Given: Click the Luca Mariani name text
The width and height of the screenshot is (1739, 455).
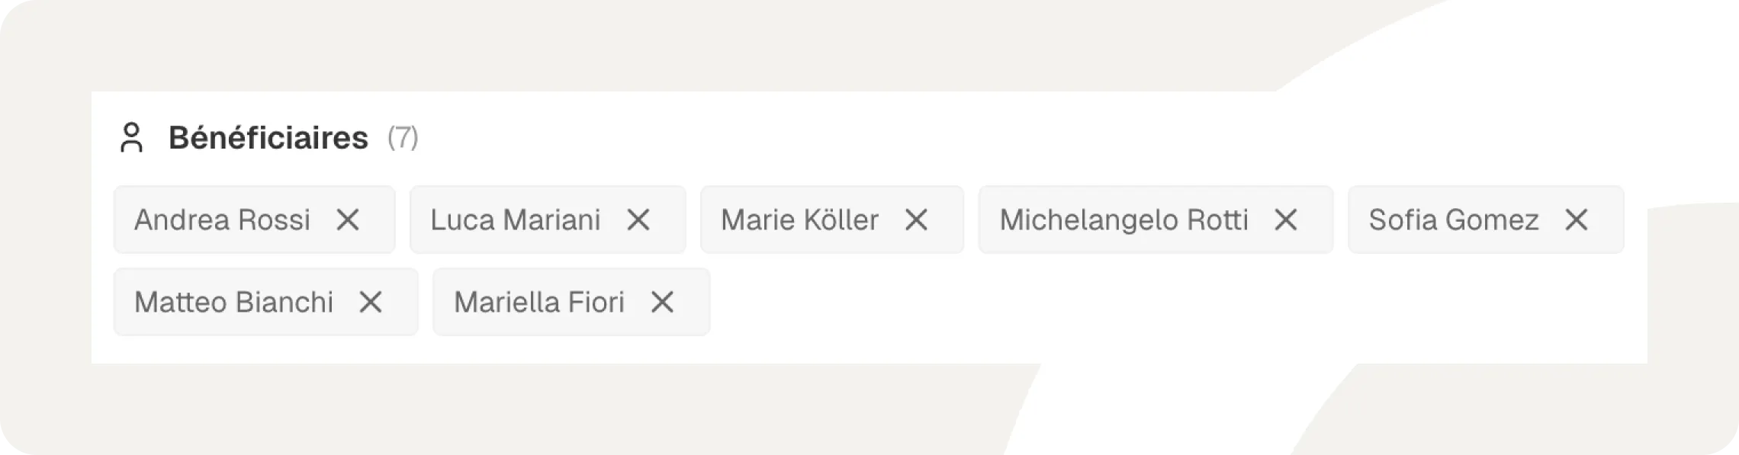Looking at the screenshot, I should coord(516,220).
